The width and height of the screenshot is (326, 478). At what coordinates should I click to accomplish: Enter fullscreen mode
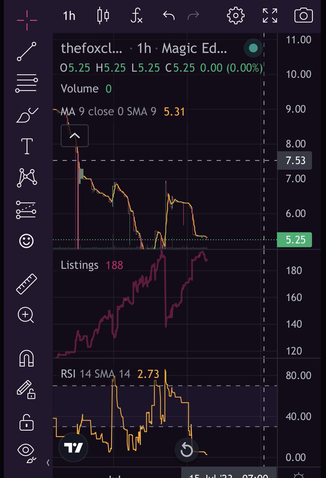270,16
